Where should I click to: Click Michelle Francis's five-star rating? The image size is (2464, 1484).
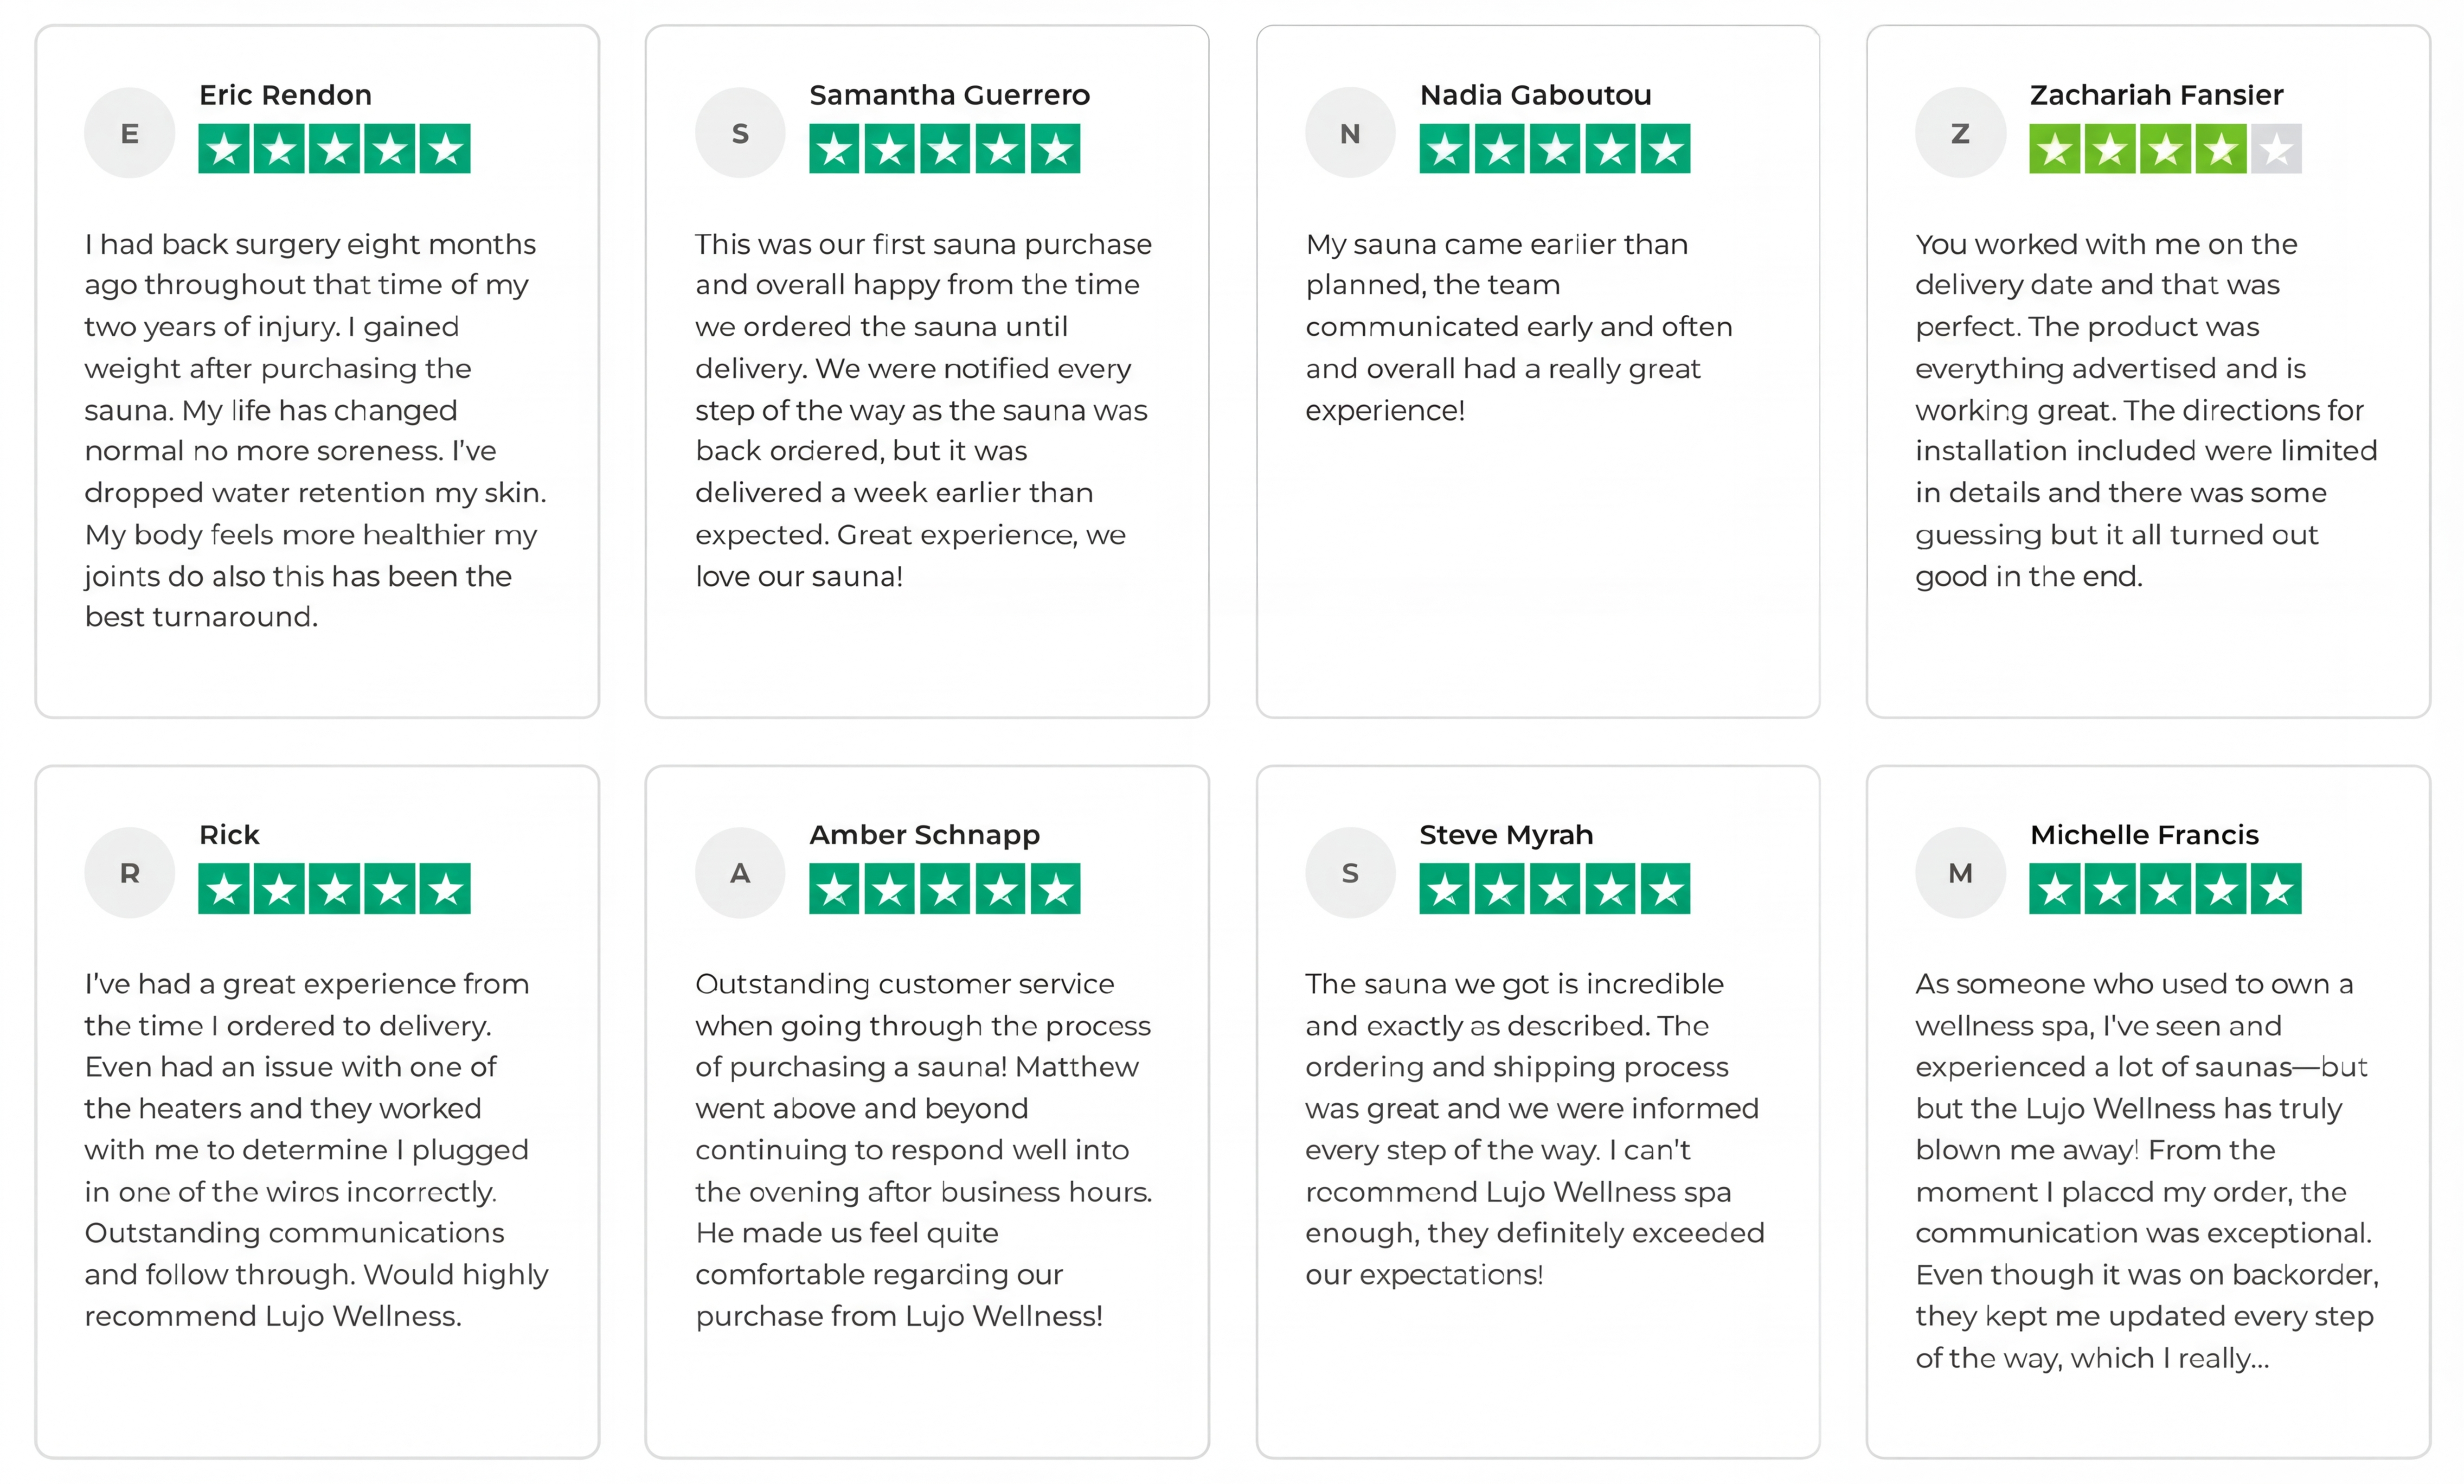click(2165, 889)
